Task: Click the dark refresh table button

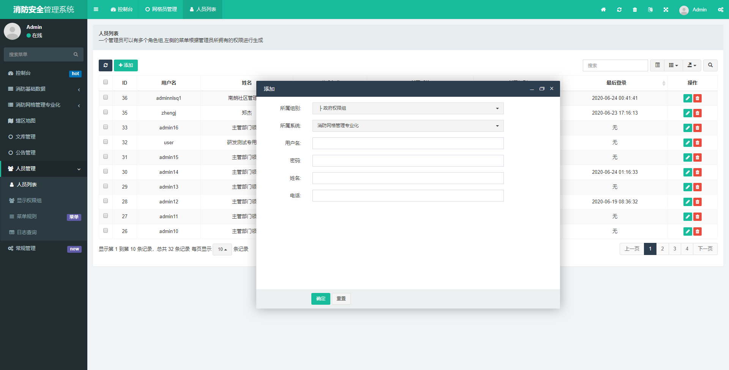Action: tap(106, 65)
